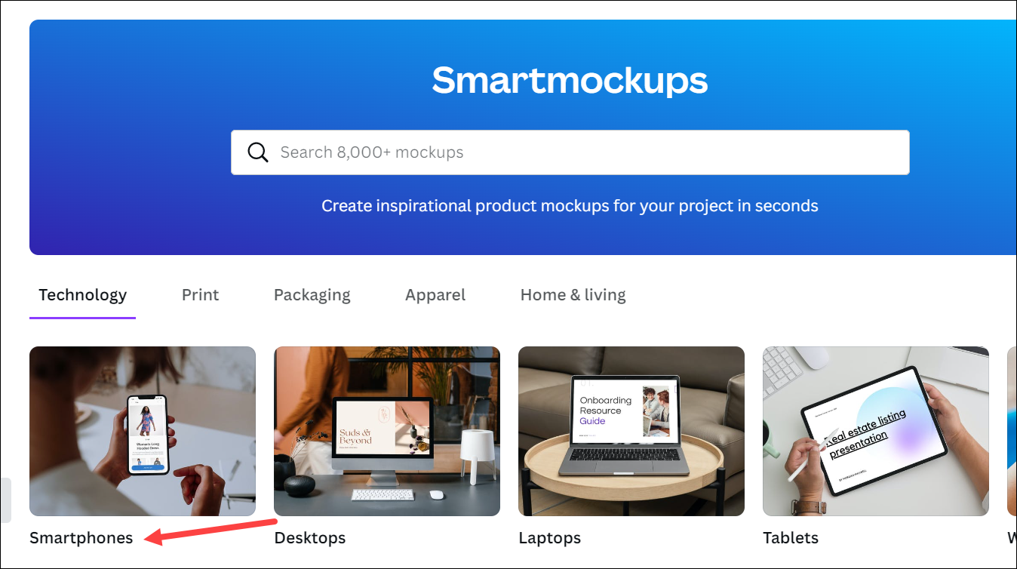Click the Search 8,000+ mockups field
Viewport: 1017px width, 569px height.
pos(570,152)
